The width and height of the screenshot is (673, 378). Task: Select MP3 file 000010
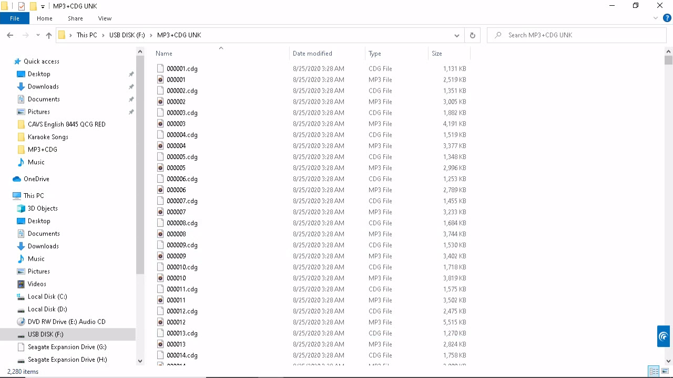176,278
